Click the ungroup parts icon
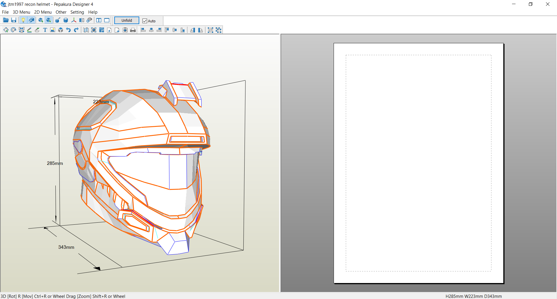 pyautogui.click(x=218, y=30)
